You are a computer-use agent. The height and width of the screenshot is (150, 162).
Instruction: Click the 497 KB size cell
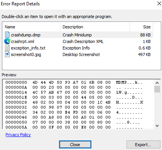144,54
